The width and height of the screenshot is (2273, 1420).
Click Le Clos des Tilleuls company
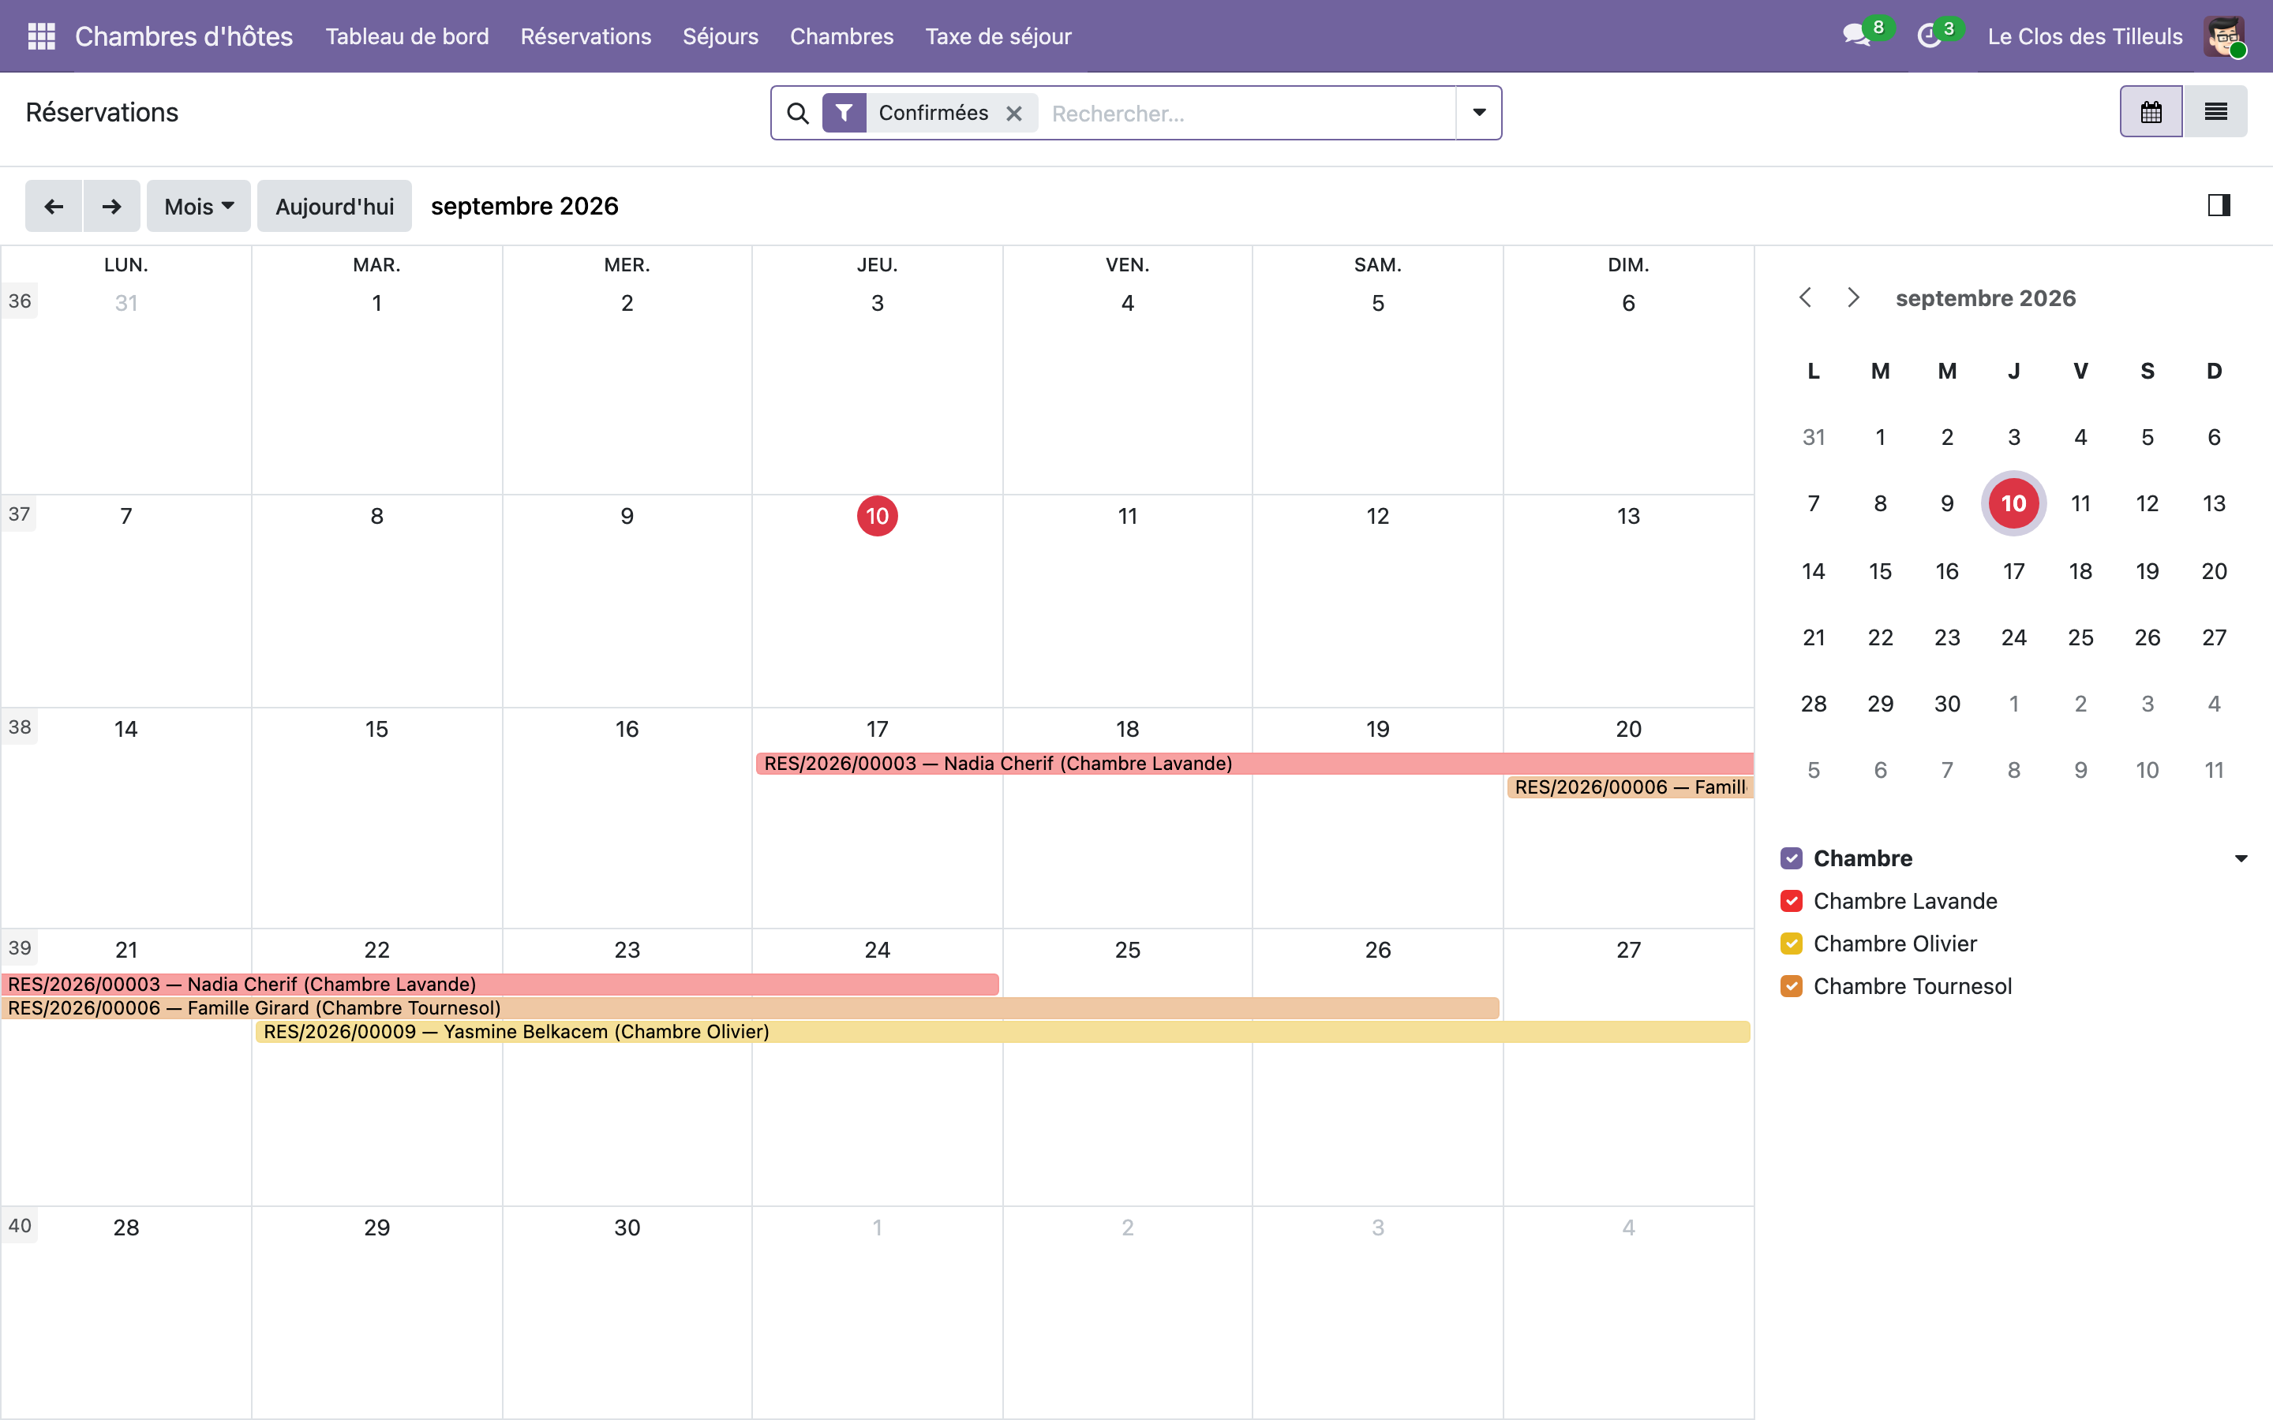2084,35
